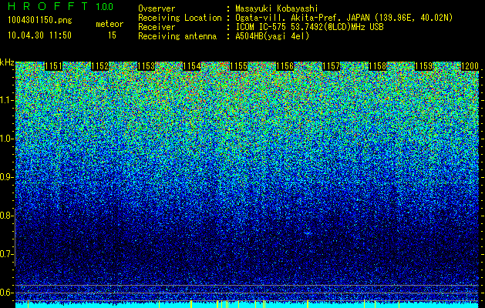Click the Receiving antenna label

point(177,36)
